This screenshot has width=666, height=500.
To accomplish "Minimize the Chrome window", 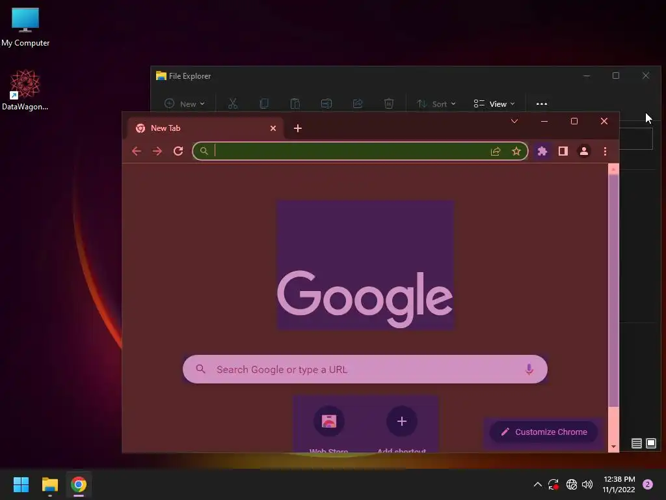I will click(544, 122).
